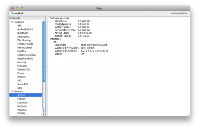Click the 802.11 b/g/n value

pos(88,48)
